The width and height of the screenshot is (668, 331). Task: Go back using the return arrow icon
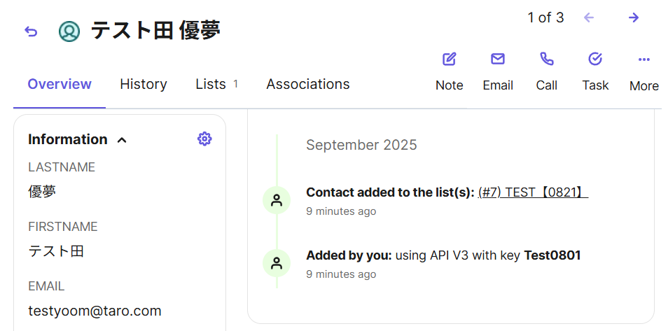pyautogui.click(x=31, y=31)
